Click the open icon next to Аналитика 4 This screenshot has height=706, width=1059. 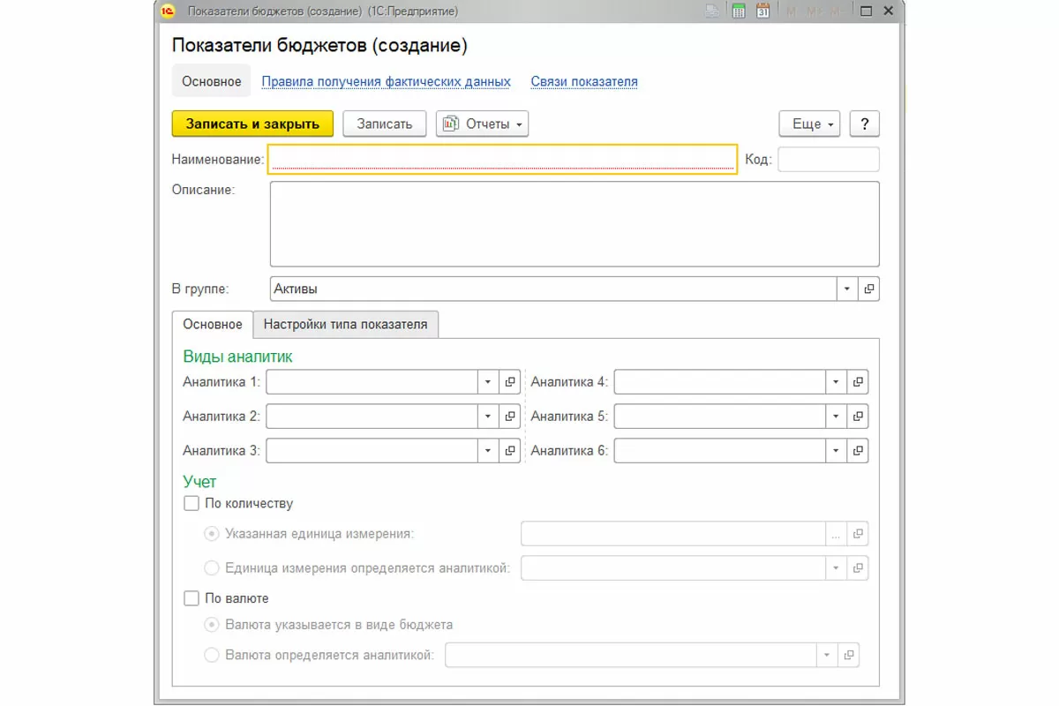[x=858, y=382]
